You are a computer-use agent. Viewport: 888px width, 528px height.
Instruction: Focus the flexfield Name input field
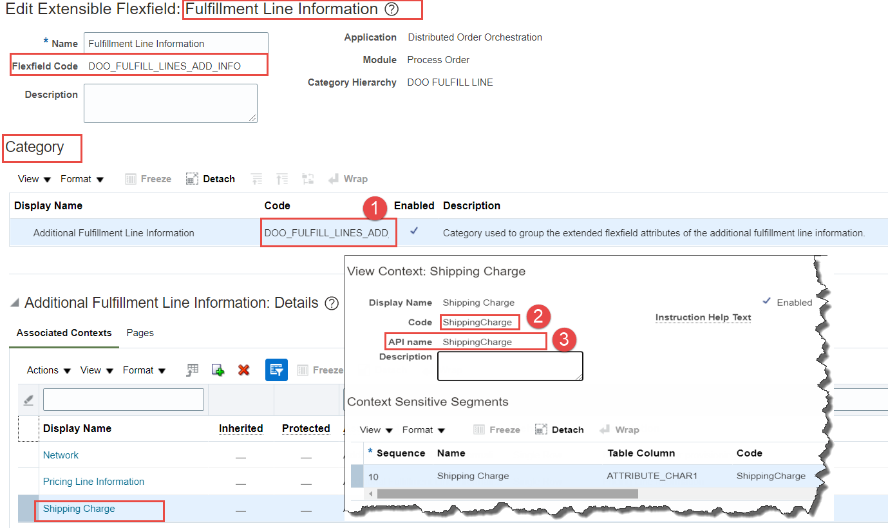(x=176, y=44)
